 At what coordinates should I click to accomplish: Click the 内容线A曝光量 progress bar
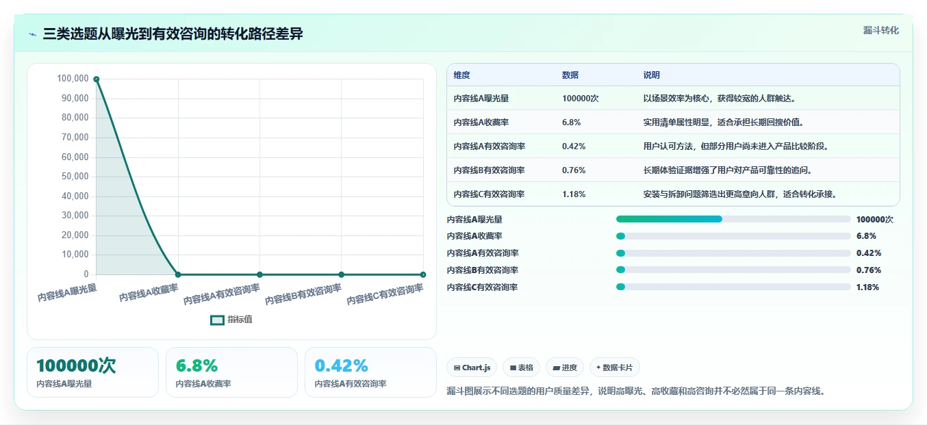click(733, 219)
